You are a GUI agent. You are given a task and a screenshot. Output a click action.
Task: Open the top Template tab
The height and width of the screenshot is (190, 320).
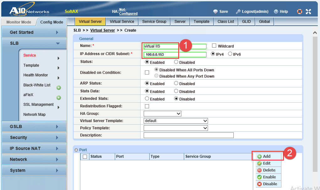(202, 22)
